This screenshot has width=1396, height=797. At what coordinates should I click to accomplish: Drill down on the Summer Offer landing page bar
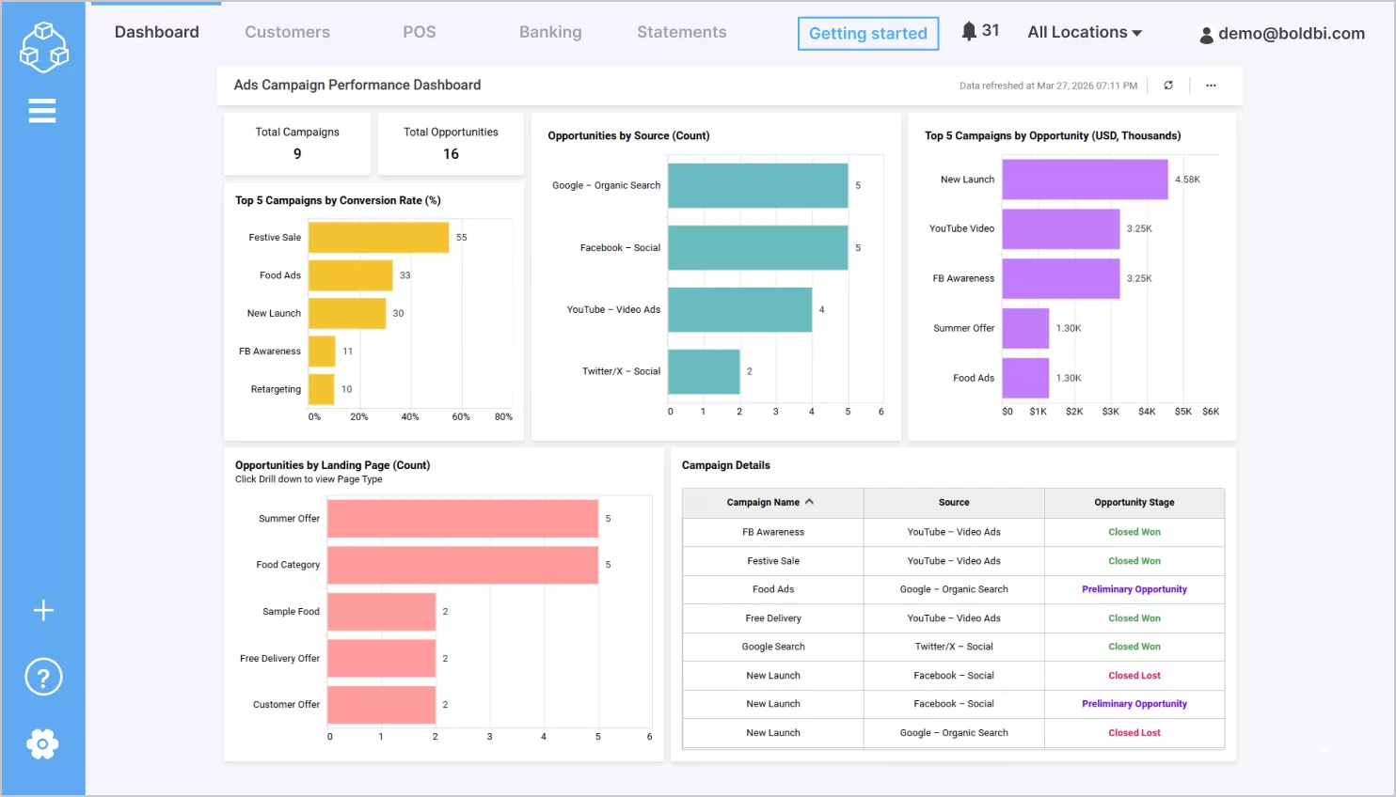[x=461, y=518]
